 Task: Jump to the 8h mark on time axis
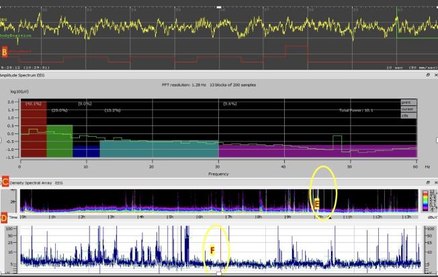tap(259, 217)
